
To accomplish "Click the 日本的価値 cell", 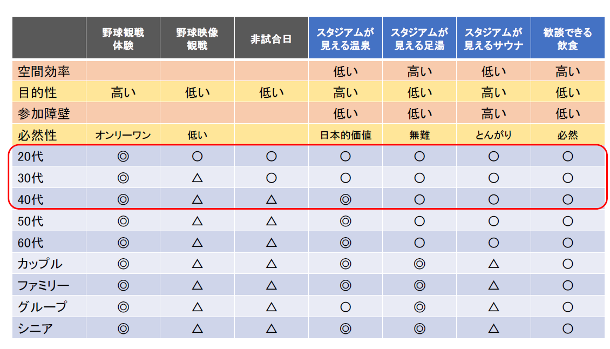I will click(x=345, y=135).
